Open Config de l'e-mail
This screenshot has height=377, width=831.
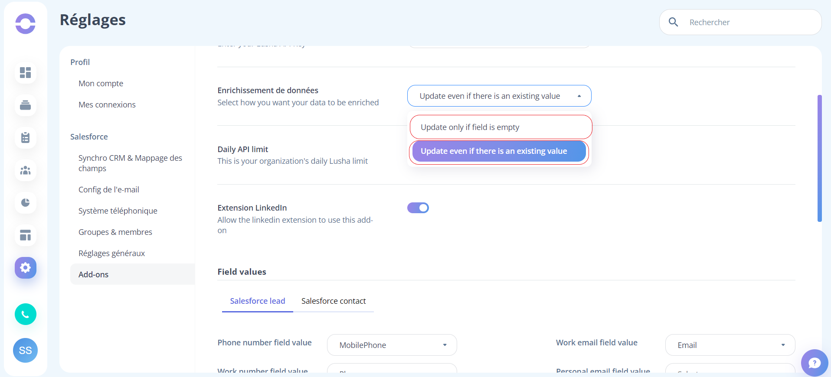coord(109,189)
